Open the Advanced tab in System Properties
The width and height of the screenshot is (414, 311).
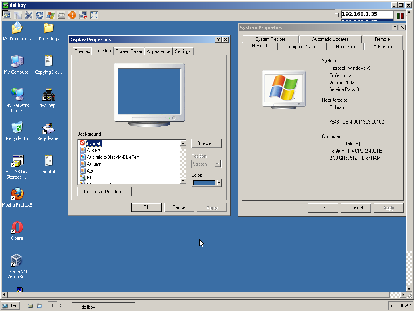(x=383, y=47)
